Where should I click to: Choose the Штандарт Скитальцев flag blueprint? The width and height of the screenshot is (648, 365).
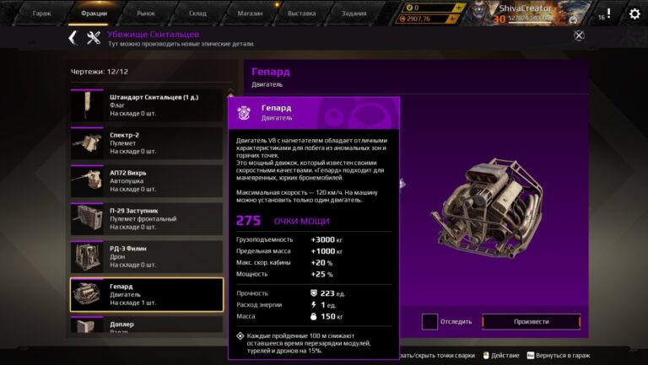147,105
